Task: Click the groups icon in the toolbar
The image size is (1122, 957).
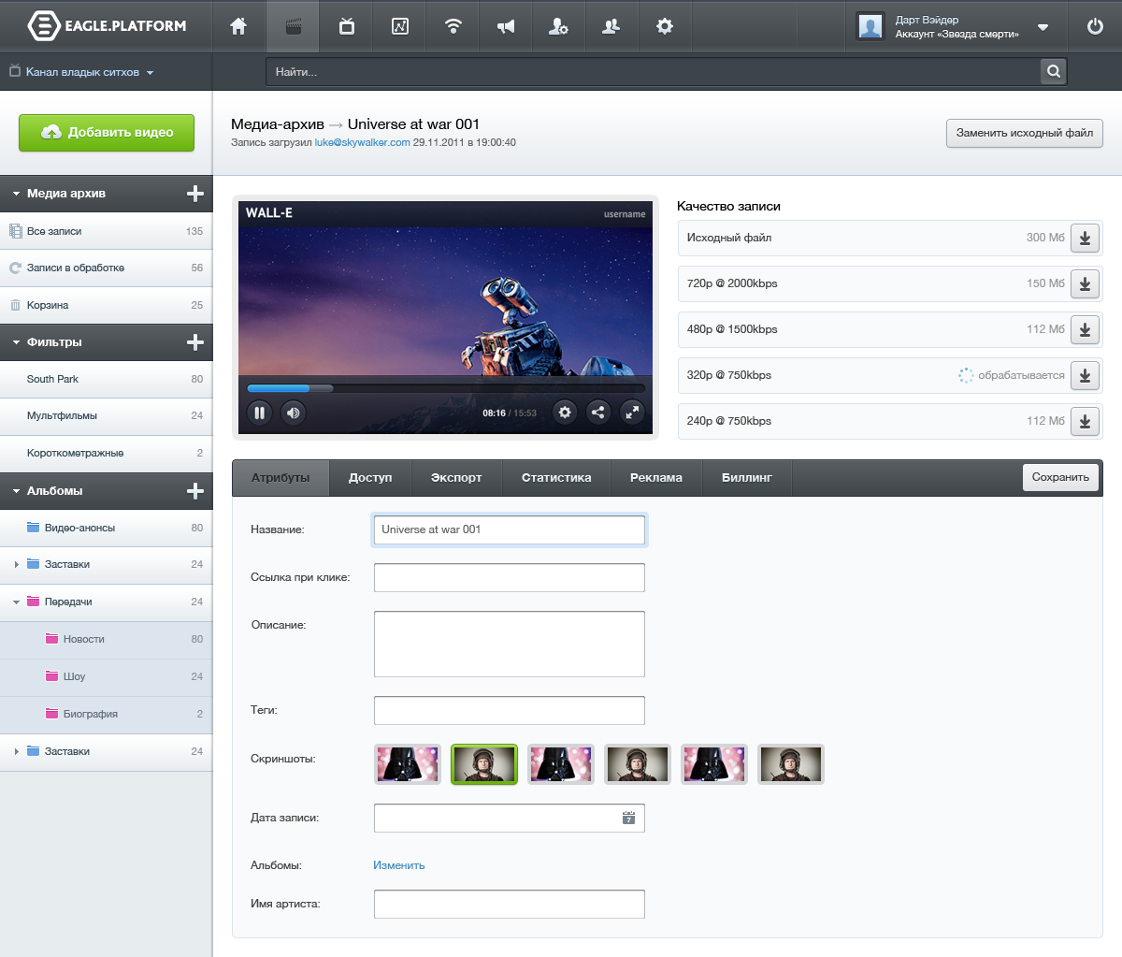Action: pyautogui.click(x=611, y=26)
